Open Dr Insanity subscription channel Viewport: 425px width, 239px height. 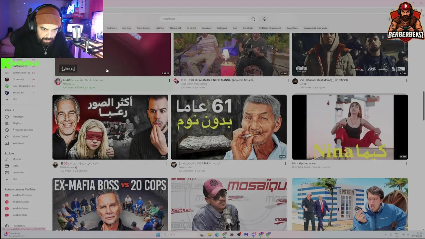tap(18, 79)
